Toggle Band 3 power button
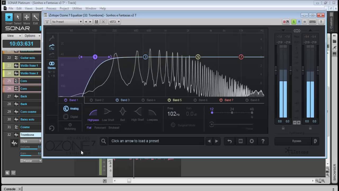This screenshot has height=191, width=339. pyautogui.click(x=117, y=100)
